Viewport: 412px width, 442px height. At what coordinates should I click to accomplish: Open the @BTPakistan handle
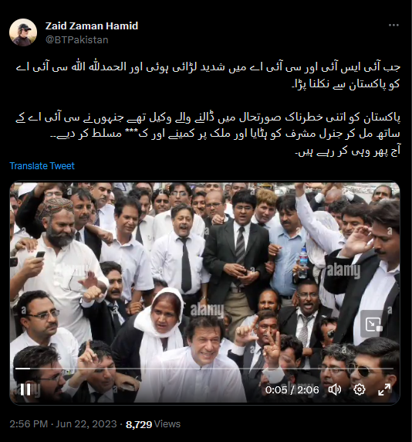[77, 39]
